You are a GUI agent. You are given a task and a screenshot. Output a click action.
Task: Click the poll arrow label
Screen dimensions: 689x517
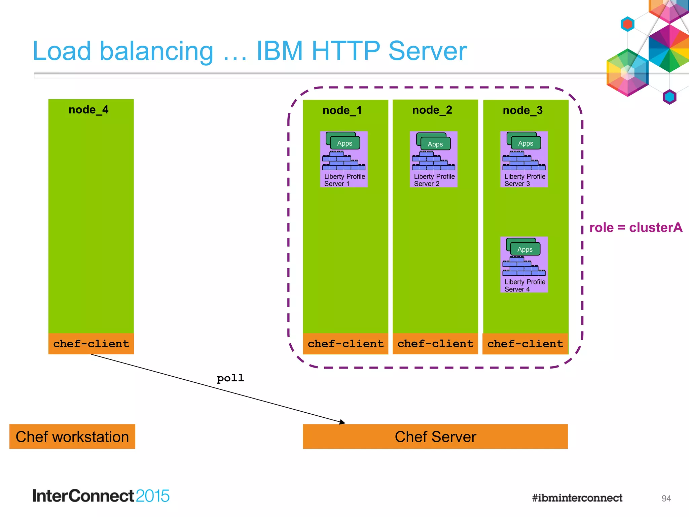click(230, 378)
